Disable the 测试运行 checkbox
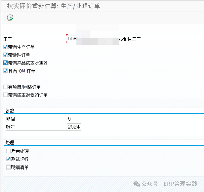204x192 pixels. click(x=8, y=159)
